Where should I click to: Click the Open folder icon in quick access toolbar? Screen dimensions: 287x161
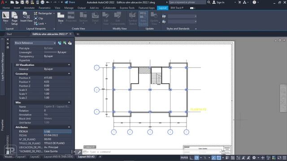click(17, 2)
